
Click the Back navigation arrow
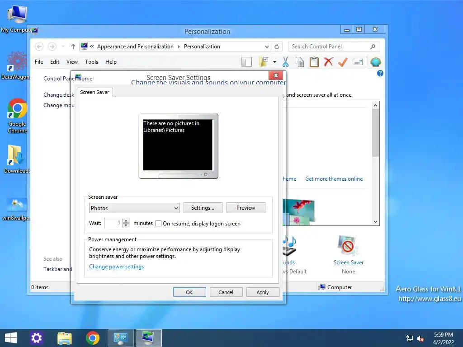[39, 47]
